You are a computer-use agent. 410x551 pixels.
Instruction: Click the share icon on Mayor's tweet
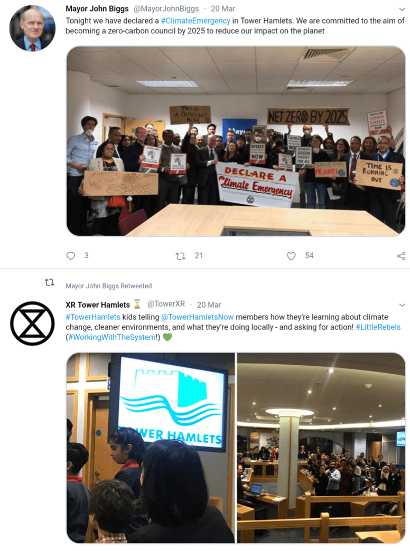pyautogui.click(x=401, y=256)
